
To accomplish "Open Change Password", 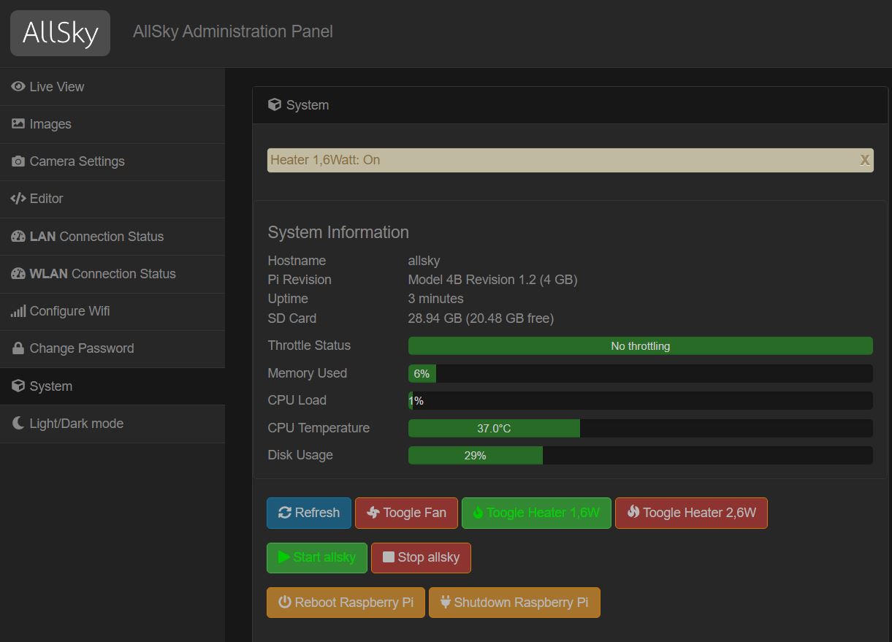I will click(x=113, y=348).
